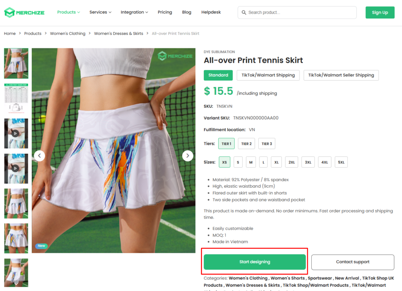The image size is (402, 291).
Task: Play the first product video thumbnail
Action: 16,134
